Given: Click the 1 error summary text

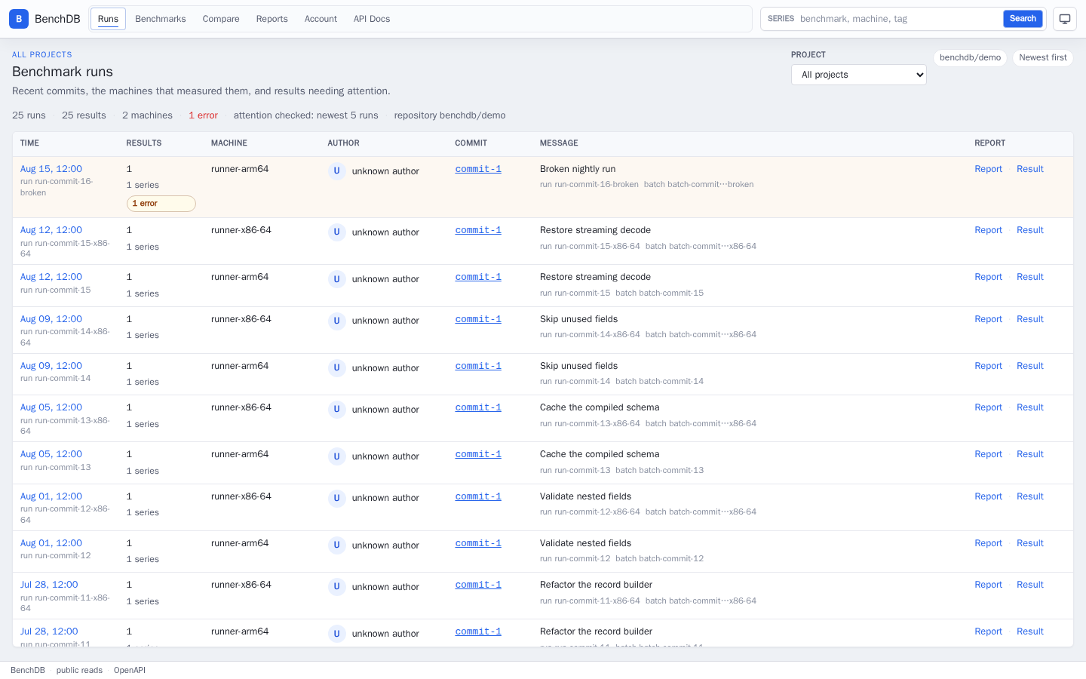Looking at the screenshot, I should (x=203, y=115).
